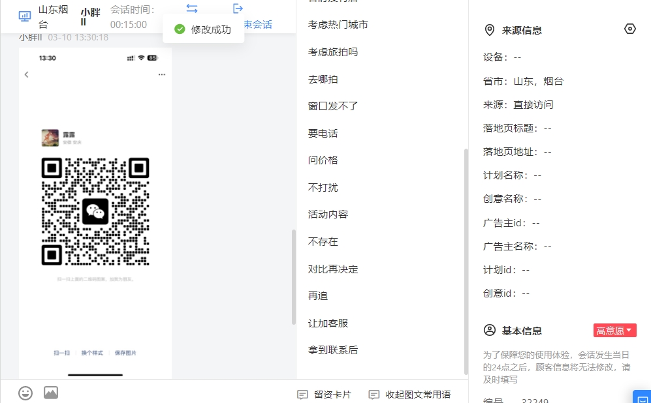Pick the quick phrase 窗口发不了
The height and width of the screenshot is (403, 651).
click(333, 106)
